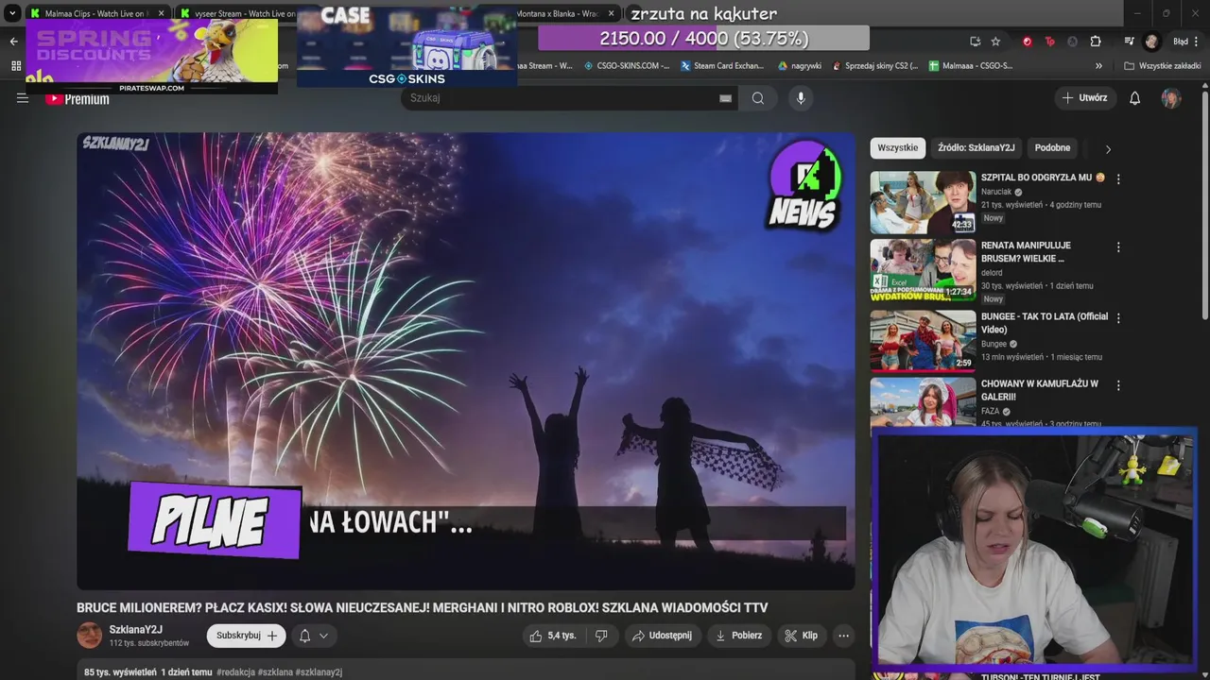Open options for CHOWANY W KAMUFLAŻU video
The height and width of the screenshot is (680, 1210).
(1118, 385)
